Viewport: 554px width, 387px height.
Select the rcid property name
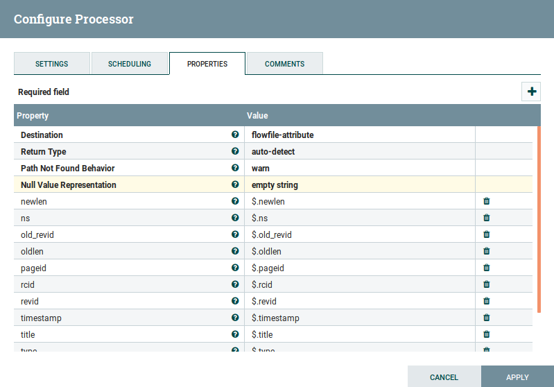[x=27, y=284]
